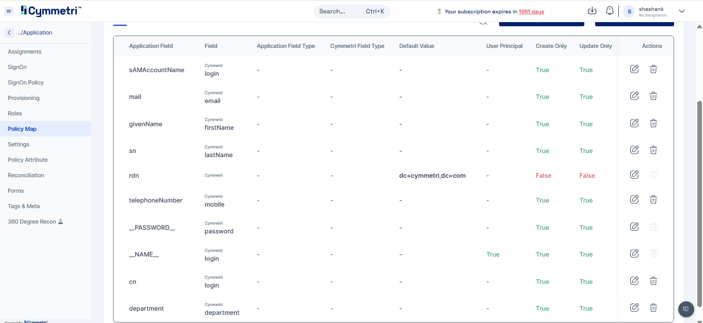Image resolution: width=703 pixels, height=323 pixels.
Task: Click the user avatar S
Action: tap(629, 11)
